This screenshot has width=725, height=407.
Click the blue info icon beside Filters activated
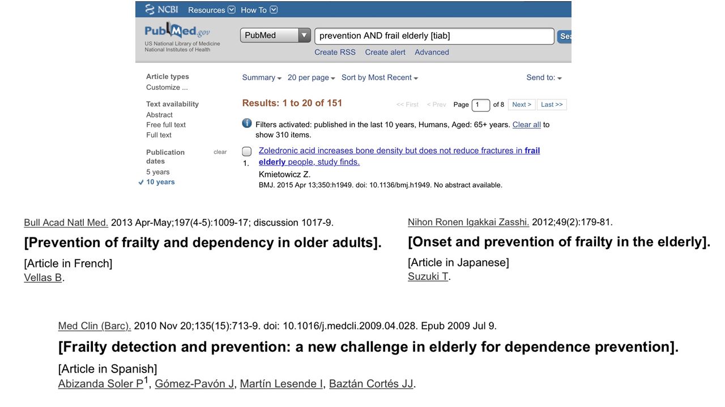pos(247,123)
